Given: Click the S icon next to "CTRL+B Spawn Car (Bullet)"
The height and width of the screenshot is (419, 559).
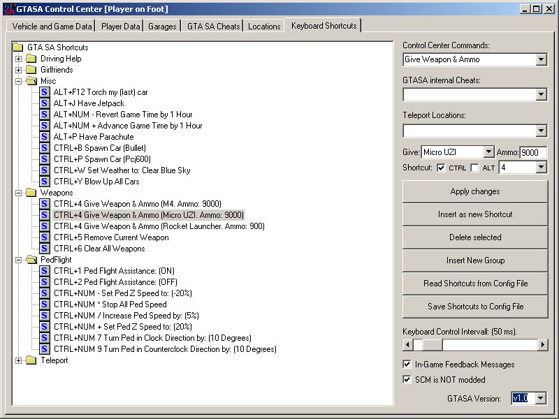Looking at the screenshot, I should click(x=43, y=147).
